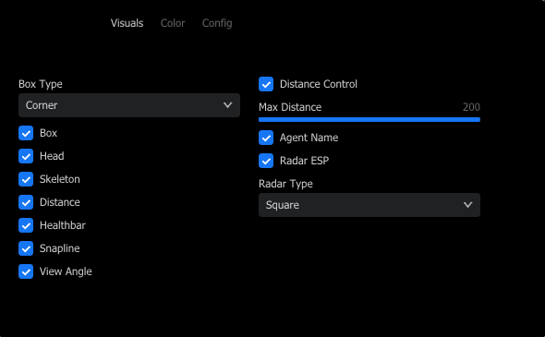Toggle the Skeleton checkbox
The image size is (545, 337).
[x=26, y=179]
